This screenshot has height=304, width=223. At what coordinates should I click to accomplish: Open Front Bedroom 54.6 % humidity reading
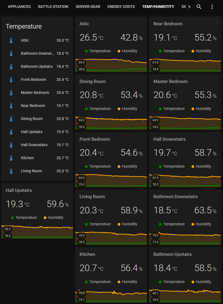coord(132,153)
